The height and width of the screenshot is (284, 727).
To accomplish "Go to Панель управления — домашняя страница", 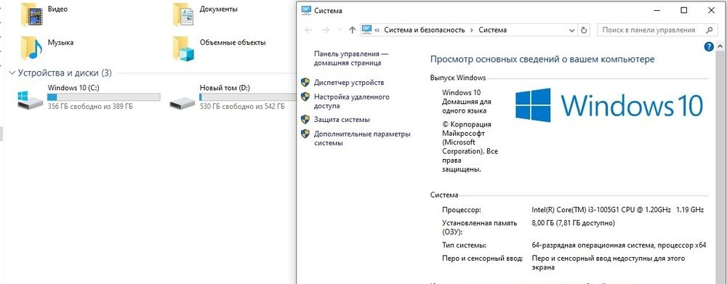I will tap(351, 58).
